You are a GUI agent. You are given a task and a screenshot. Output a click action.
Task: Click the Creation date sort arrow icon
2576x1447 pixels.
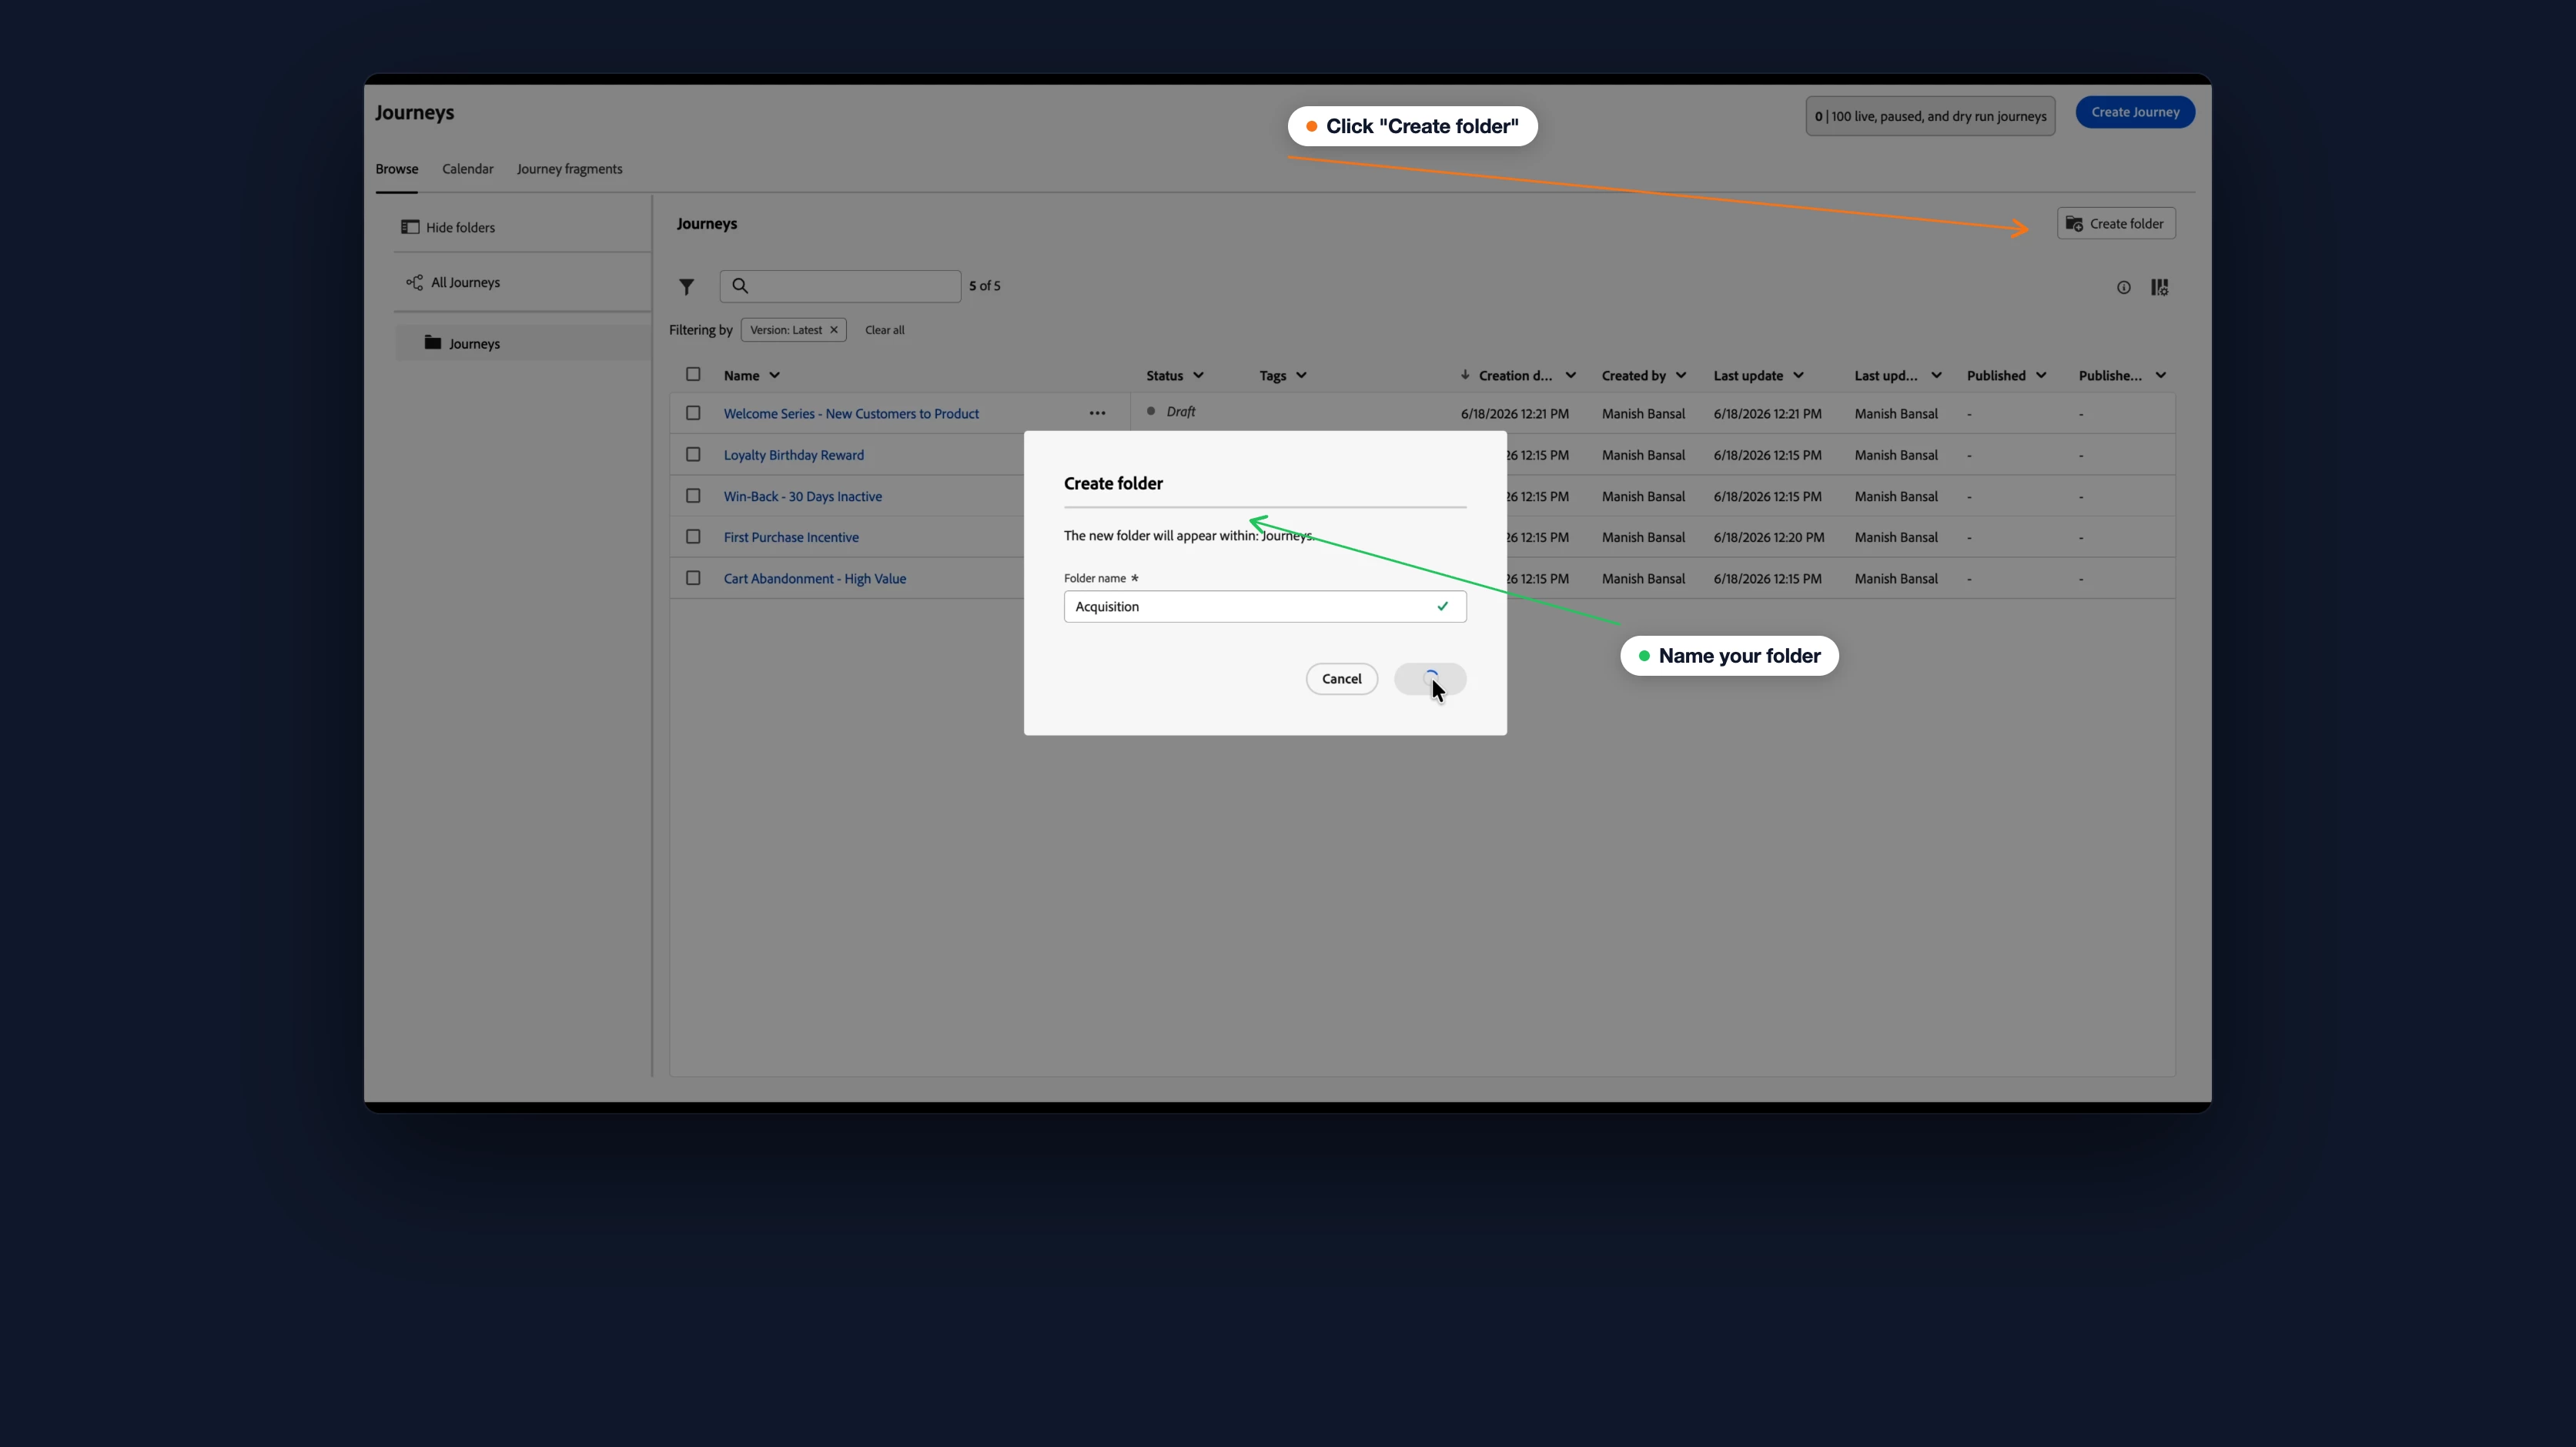tap(1464, 375)
